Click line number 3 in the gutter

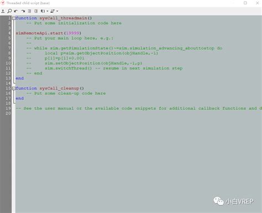9,28
